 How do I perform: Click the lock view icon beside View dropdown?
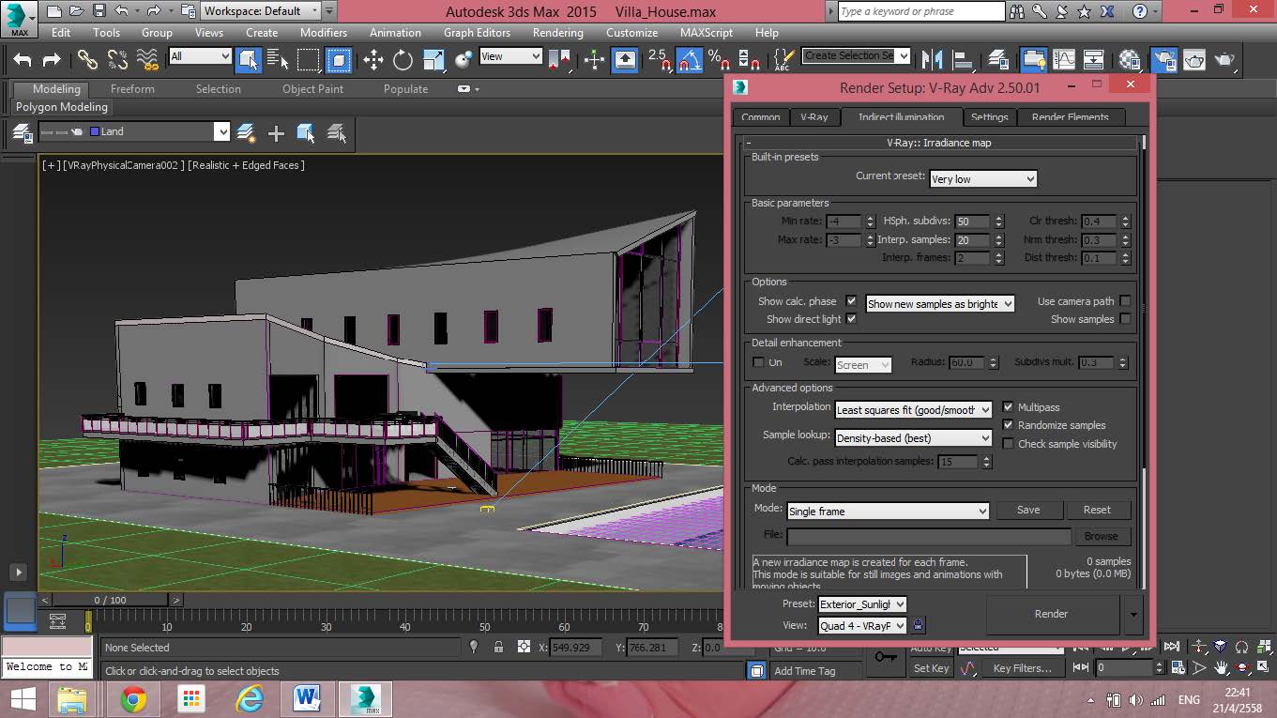919,625
